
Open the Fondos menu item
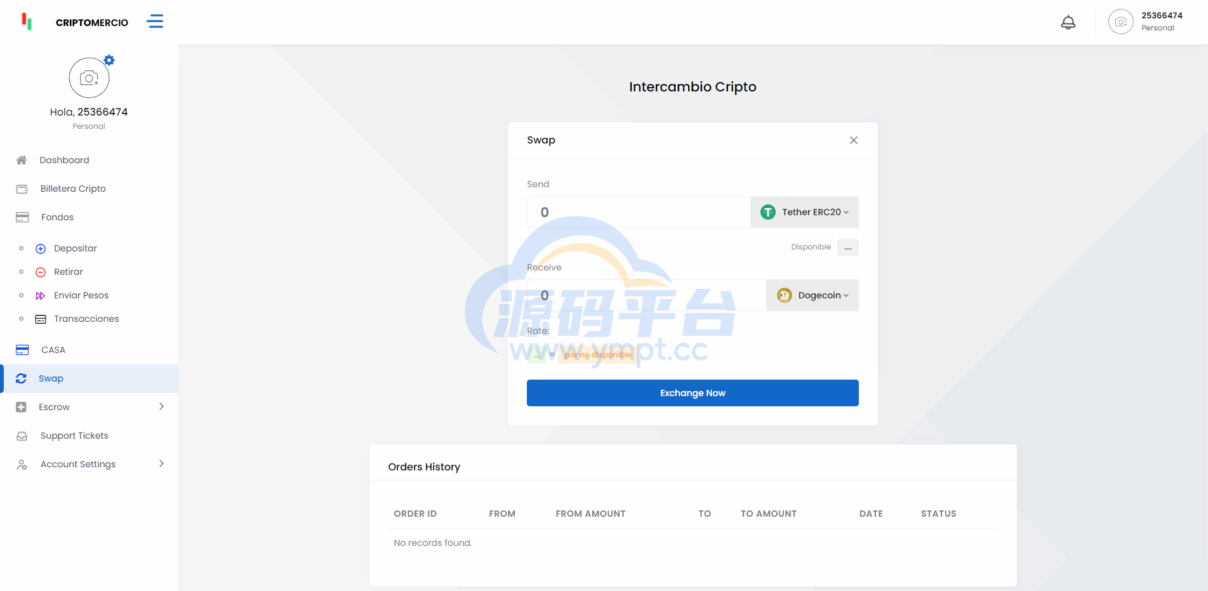(x=89, y=217)
